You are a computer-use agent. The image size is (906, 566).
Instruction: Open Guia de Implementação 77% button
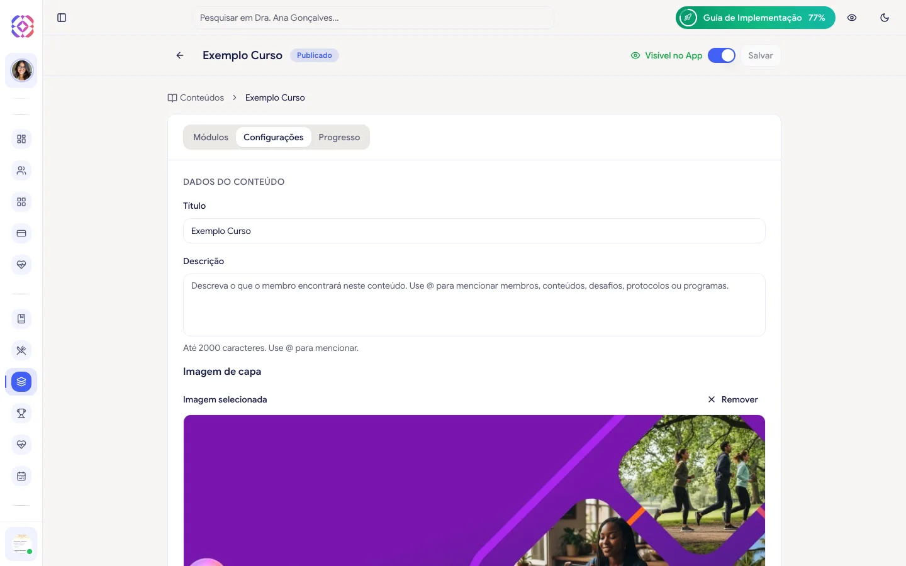click(756, 18)
